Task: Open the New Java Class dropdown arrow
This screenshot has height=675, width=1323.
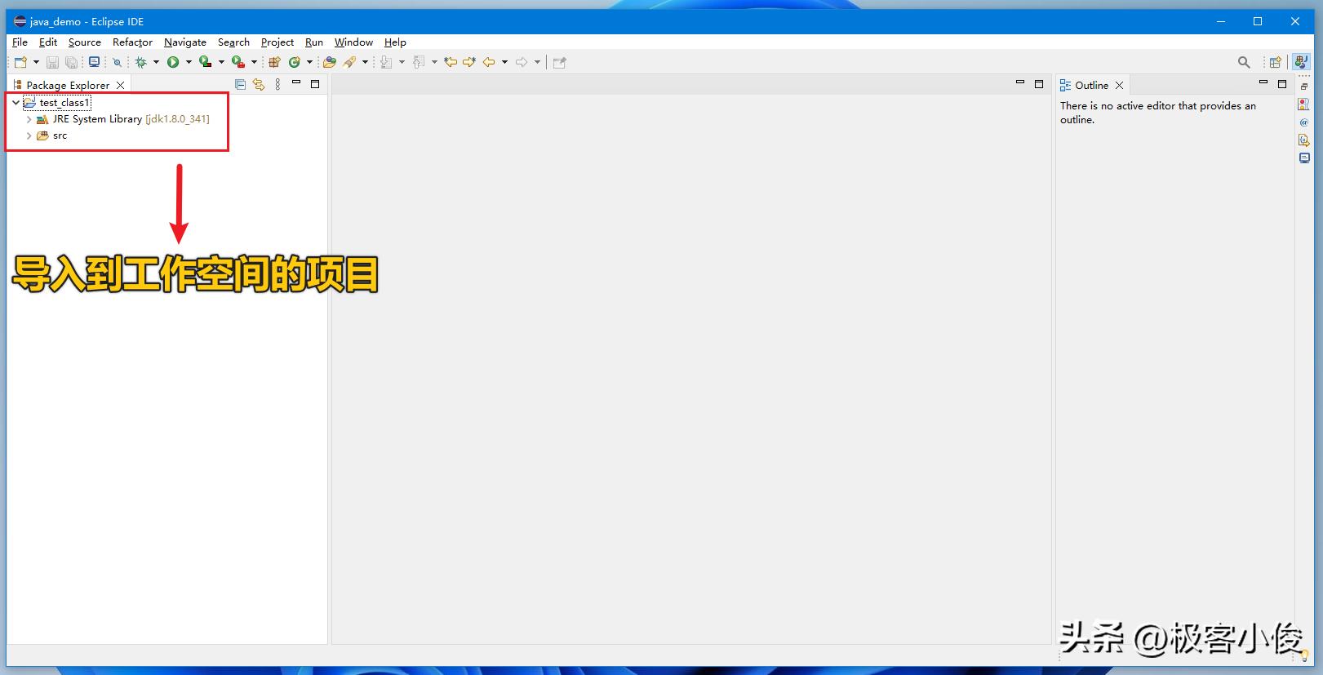Action: click(x=309, y=62)
